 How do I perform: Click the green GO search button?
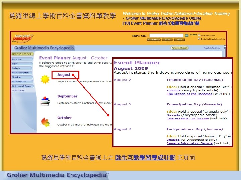186,36
